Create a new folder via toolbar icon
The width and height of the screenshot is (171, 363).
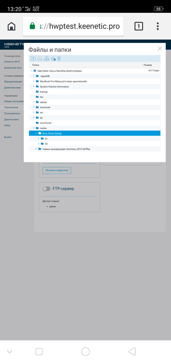33,58
